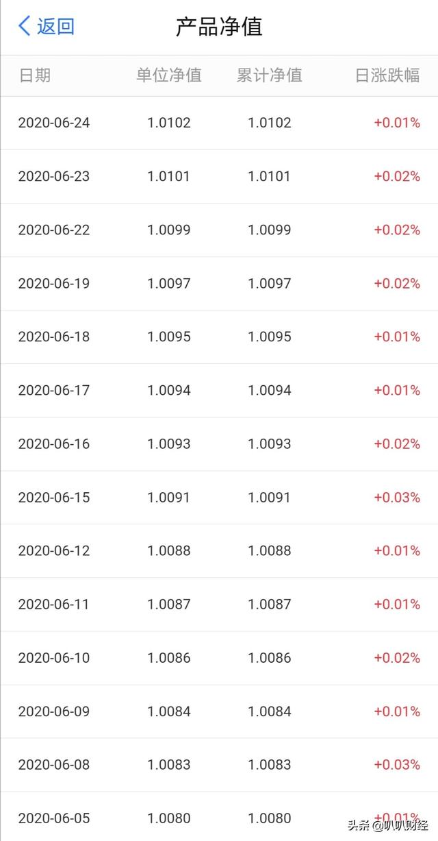Tap unit net value 1.0087
The image size is (438, 841).
coord(169,604)
